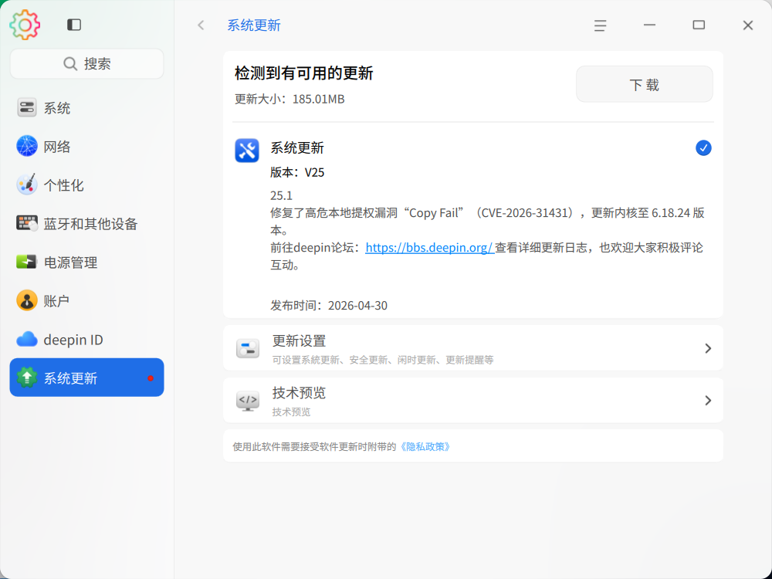
Task: Expand the 更新设置 chevron arrow
Action: pos(707,348)
